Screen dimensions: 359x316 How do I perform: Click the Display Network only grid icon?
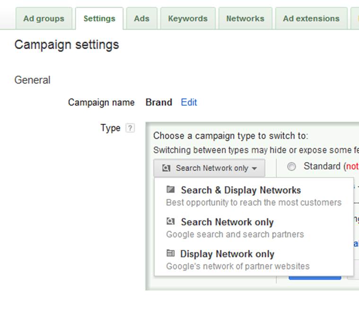point(171,253)
